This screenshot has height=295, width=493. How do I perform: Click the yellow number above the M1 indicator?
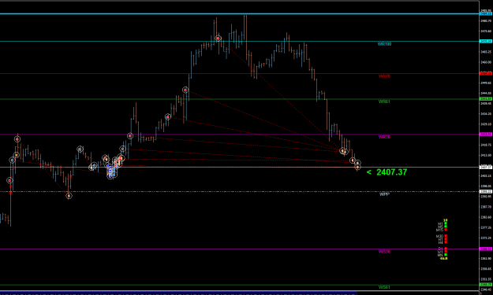pos(445,220)
